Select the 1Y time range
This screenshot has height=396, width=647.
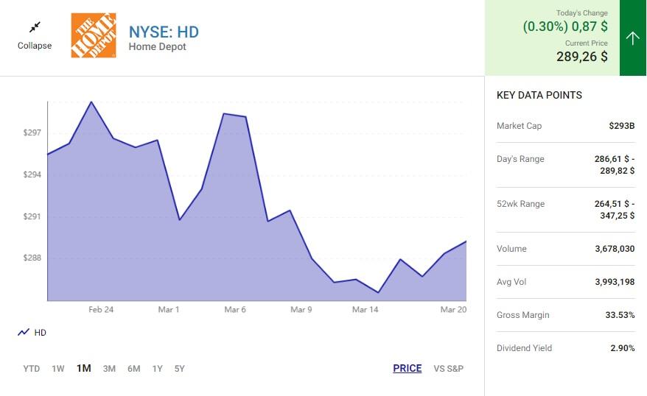point(157,368)
